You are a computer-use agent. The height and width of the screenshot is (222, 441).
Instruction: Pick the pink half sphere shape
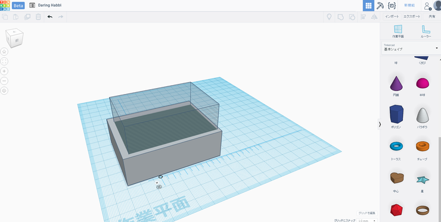point(423,83)
